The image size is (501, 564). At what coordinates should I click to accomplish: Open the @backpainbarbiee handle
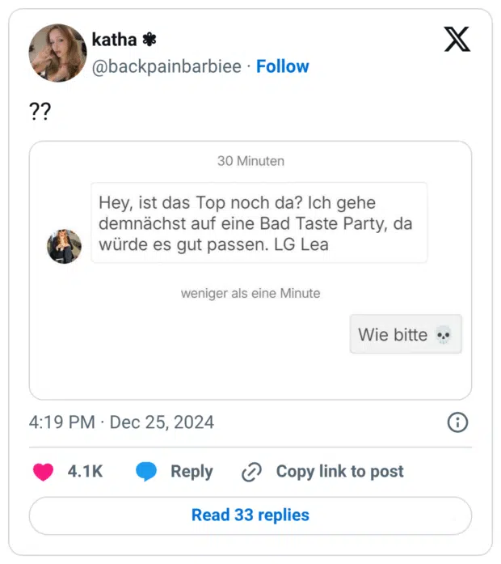[166, 66]
